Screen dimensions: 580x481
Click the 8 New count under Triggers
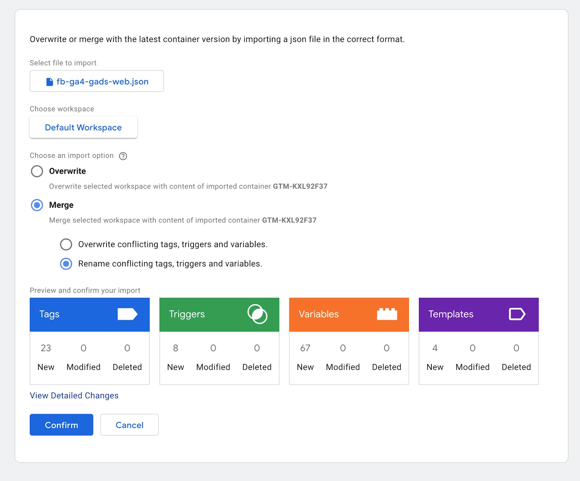coord(175,348)
